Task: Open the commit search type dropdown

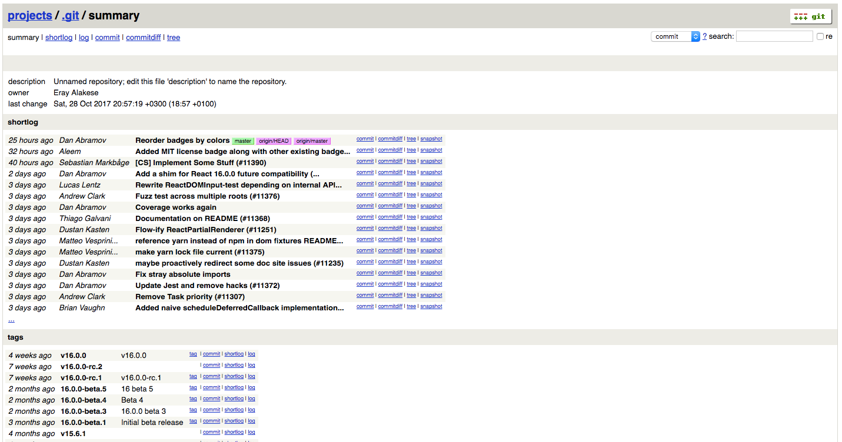Action: click(x=675, y=36)
